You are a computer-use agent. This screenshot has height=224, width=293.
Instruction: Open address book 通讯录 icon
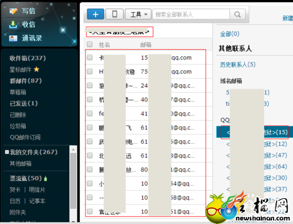pyautogui.click(x=13, y=38)
